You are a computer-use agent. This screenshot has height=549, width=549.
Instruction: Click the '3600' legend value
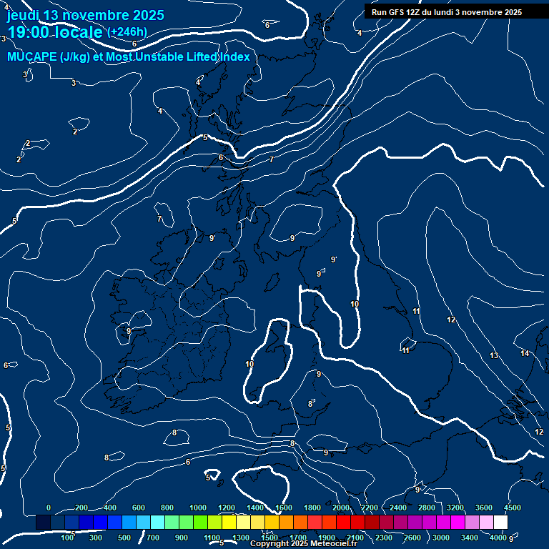pos(484,508)
